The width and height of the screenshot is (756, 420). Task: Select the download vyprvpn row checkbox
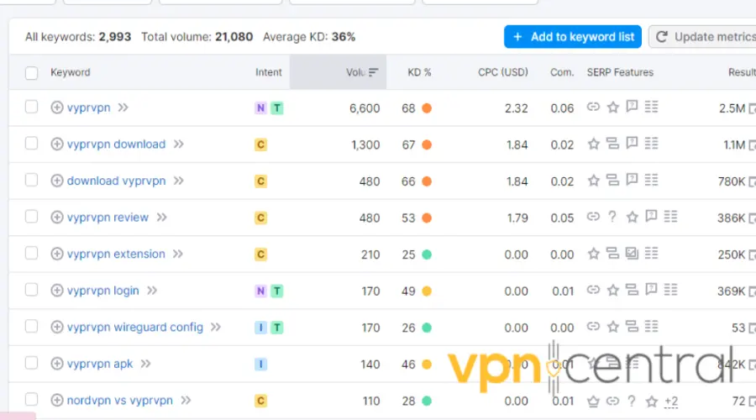click(x=31, y=180)
